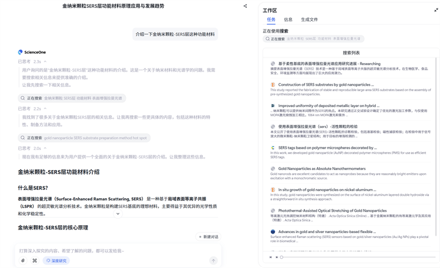Screen dimensions: 440x268
Task: Click the playback progress slider handle
Action: [282, 257]
